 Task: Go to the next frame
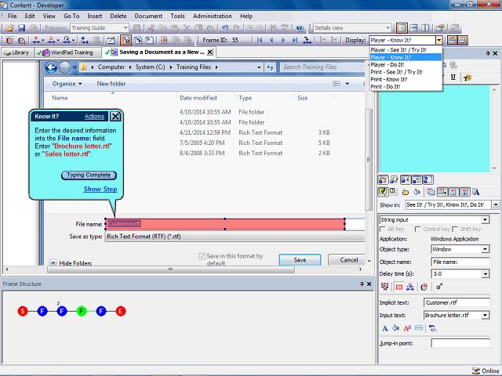283,40
